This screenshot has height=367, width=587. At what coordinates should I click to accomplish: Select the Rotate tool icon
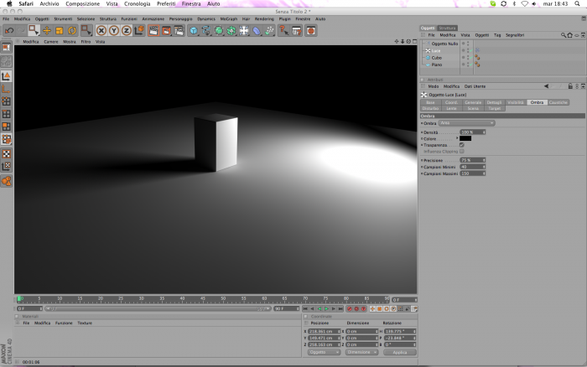click(72, 31)
